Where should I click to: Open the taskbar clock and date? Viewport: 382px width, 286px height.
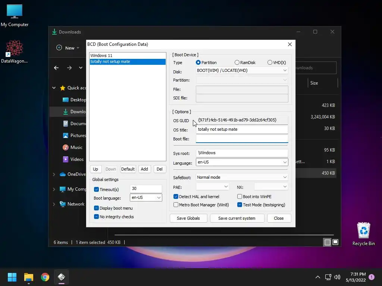pyautogui.click(x=356, y=277)
